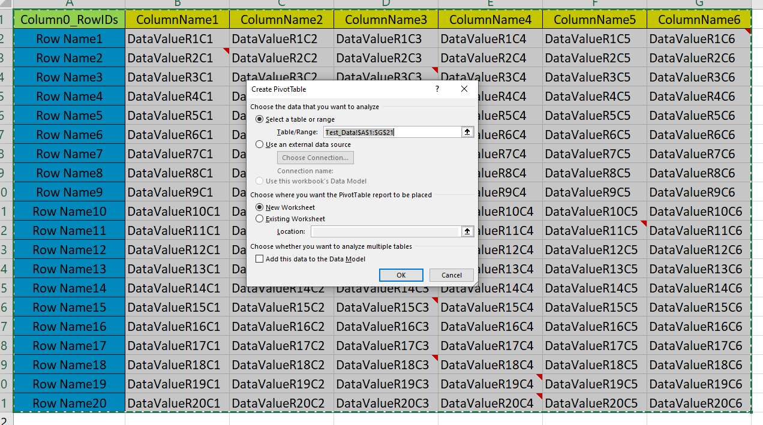763x425 pixels.
Task: Close the Create PivotTable dialog
Action: coord(464,89)
